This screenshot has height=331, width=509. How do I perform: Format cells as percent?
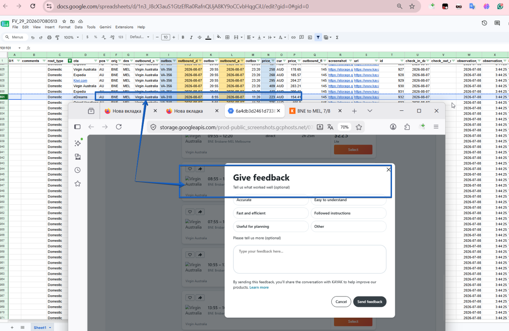(x=95, y=37)
